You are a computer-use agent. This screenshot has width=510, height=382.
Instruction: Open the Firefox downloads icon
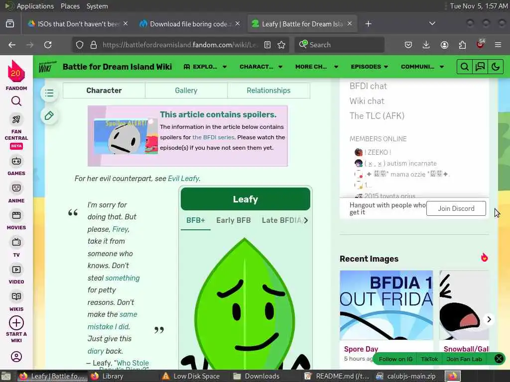point(426,45)
